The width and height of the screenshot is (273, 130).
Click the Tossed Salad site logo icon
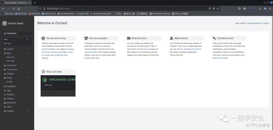click(4, 23)
